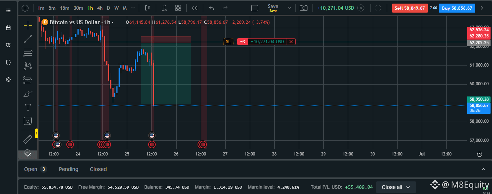
Task: Click the Buy 58,856.67 button
Action: coord(457,8)
